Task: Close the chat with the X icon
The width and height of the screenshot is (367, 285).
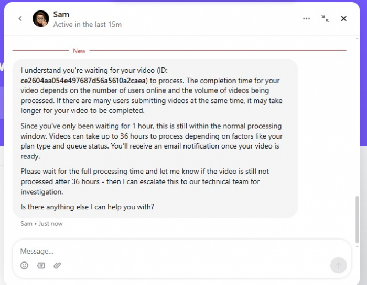Action: pyautogui.click(x=343, y=18)
